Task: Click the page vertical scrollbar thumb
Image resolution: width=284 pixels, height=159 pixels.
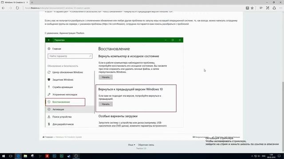Action: coord(283,116)
